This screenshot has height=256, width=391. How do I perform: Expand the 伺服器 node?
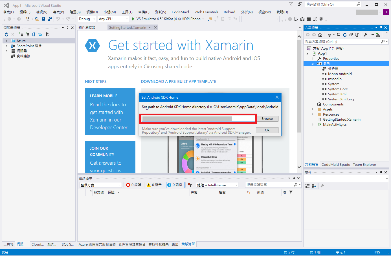coord(6,51)
